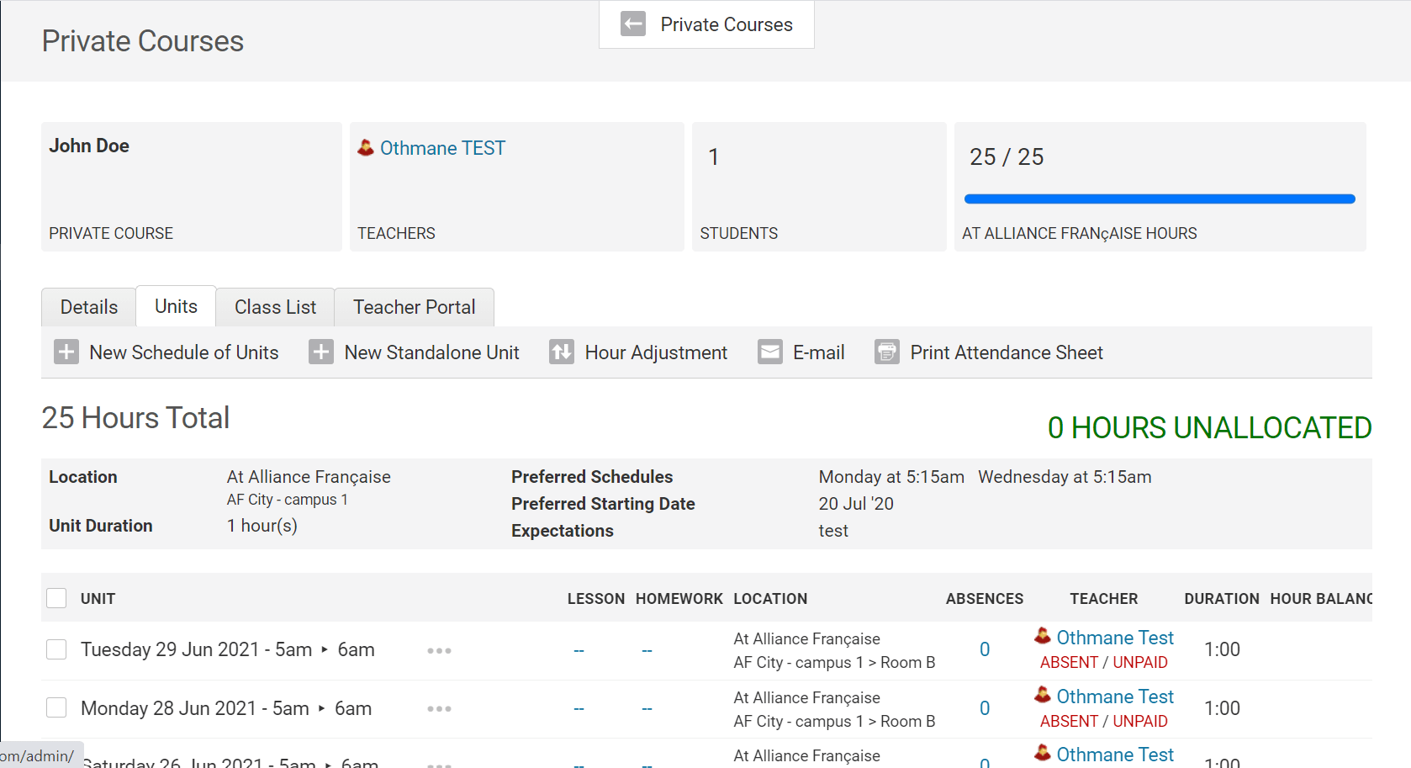Click the Hour Adjustment arrows icon

562,352
